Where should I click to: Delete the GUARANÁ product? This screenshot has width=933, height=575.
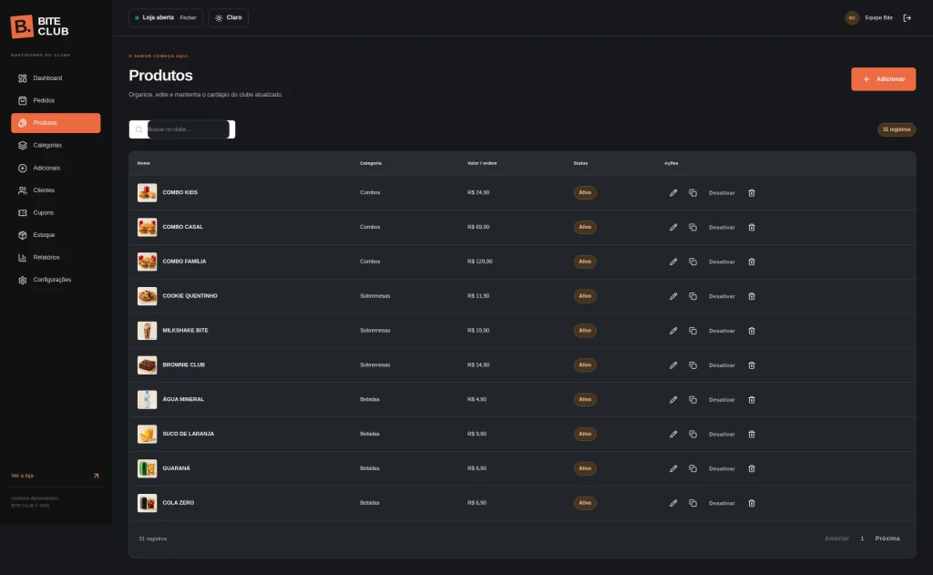pyautogui.click(x=752, y=469)
